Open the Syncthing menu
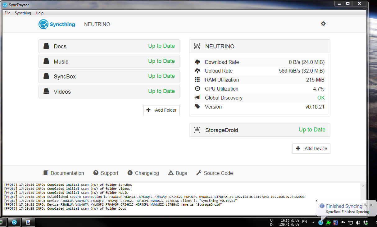Viewport: 377px width, 227px height. pyautogui.click(x=23, y=13)
